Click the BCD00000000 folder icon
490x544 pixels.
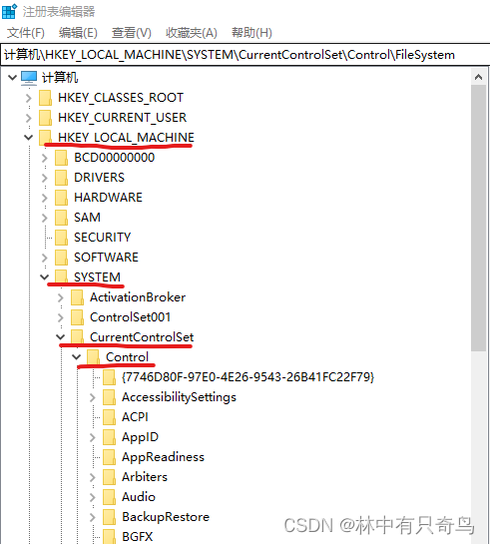click(62, 158)
